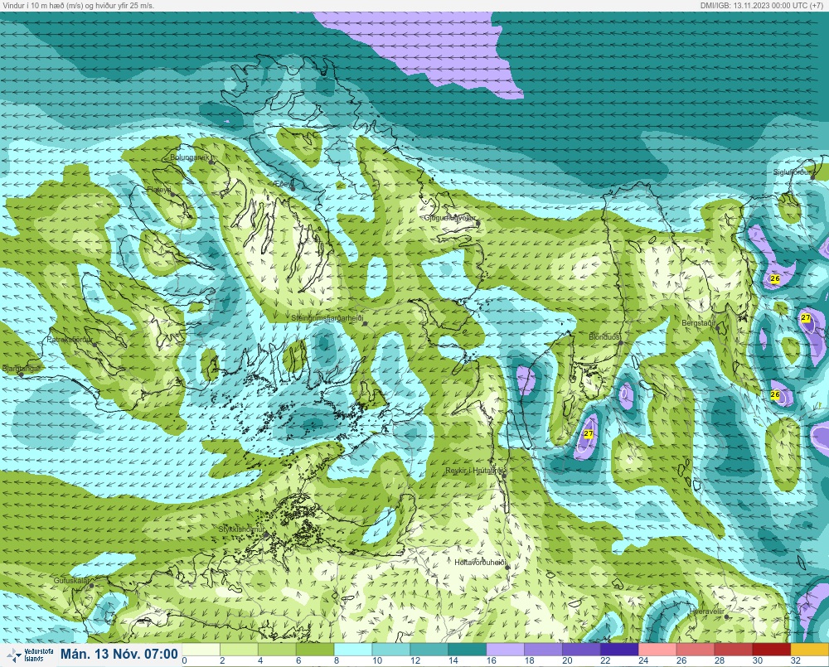Click the Hveravellir station label
This screenshot has width=829, height=667.
(x=707, y=611)
